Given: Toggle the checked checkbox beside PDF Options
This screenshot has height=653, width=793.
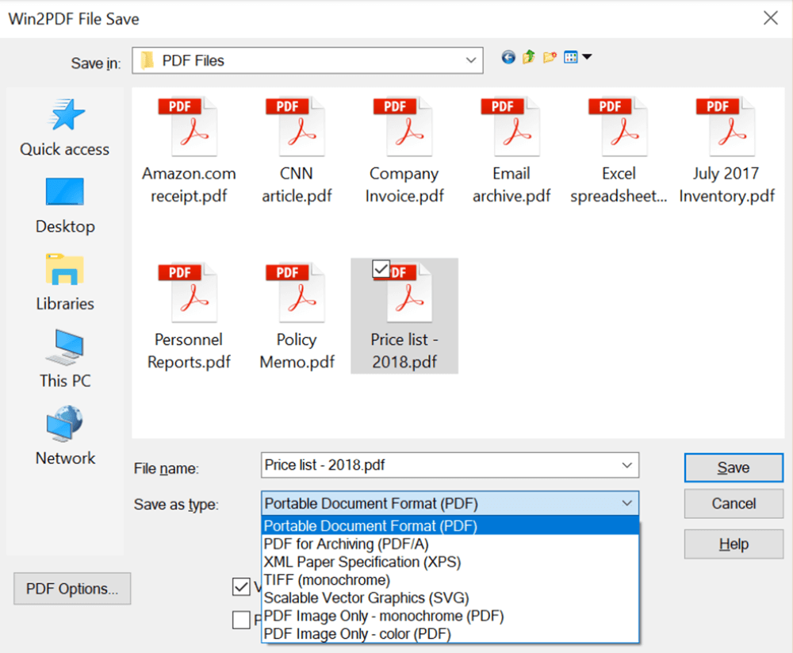Looking at the screenshot, I should (x=241, y=587).
